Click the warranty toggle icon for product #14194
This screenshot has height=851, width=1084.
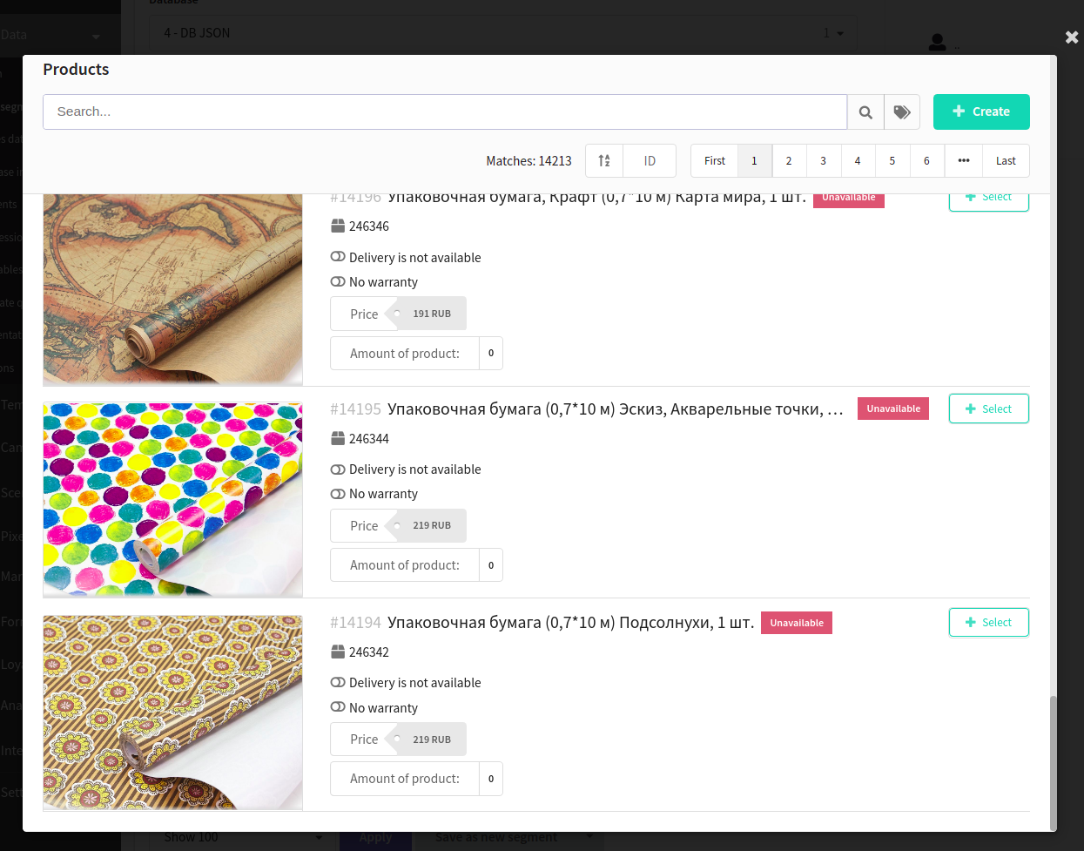[x=338, y=706]
